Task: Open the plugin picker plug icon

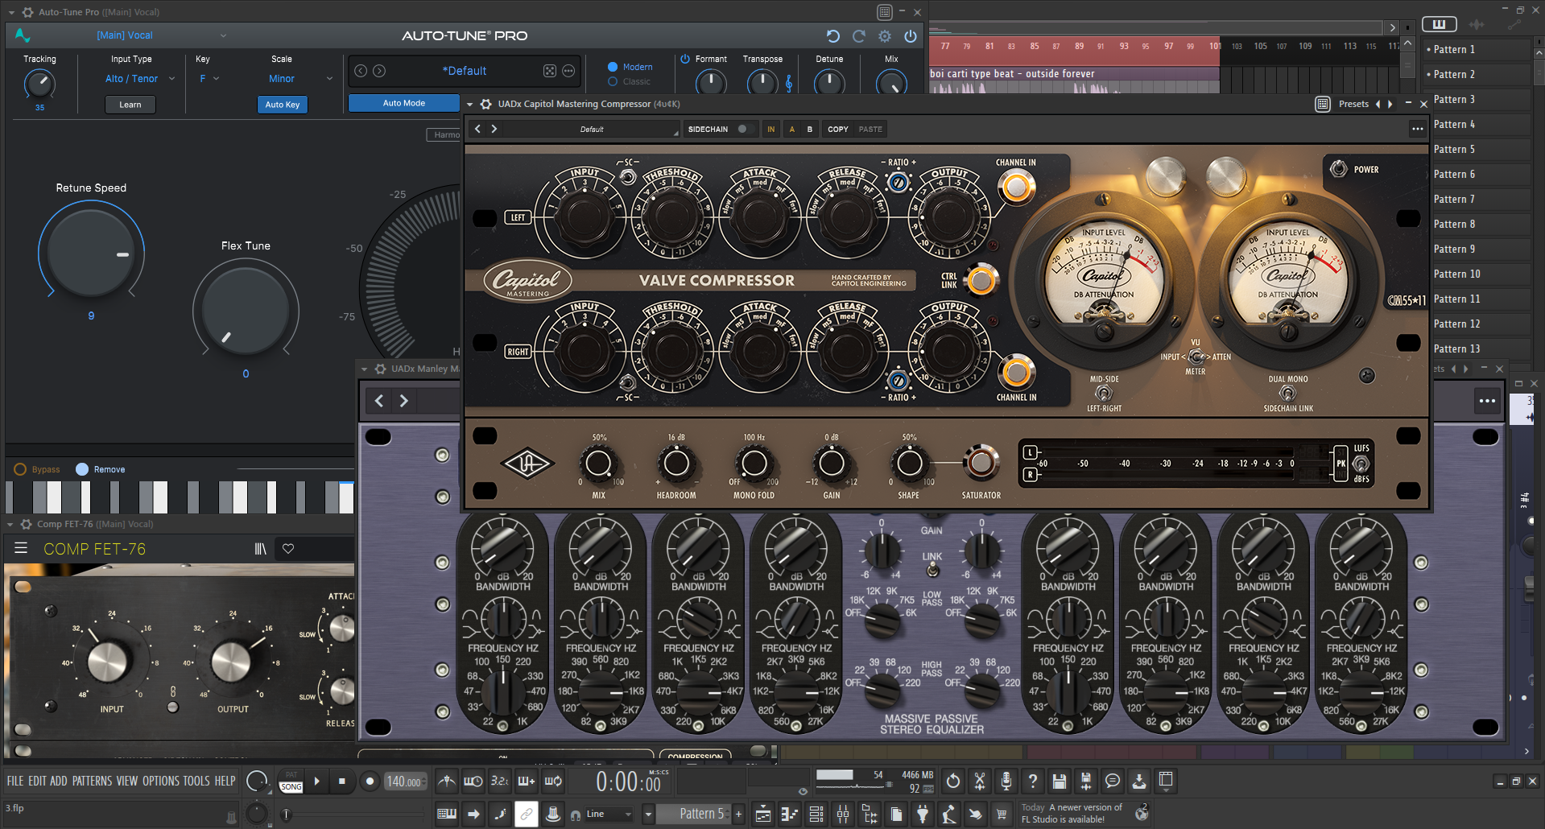Action: 923,815
